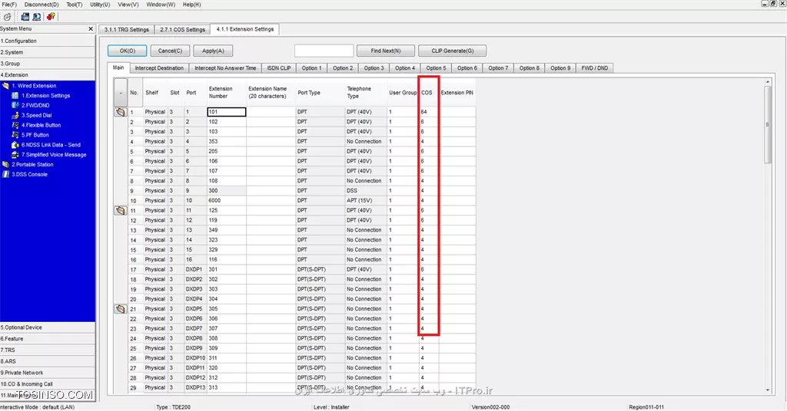Expand the 8.ARS menu section
787x411 pixels.
48,361
